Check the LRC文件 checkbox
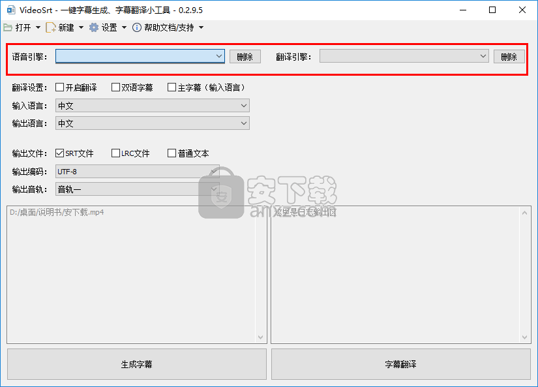 tap(115, 153)
